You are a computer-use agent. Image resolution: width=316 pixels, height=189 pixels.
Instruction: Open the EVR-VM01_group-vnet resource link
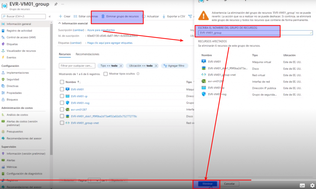(85, 123)
